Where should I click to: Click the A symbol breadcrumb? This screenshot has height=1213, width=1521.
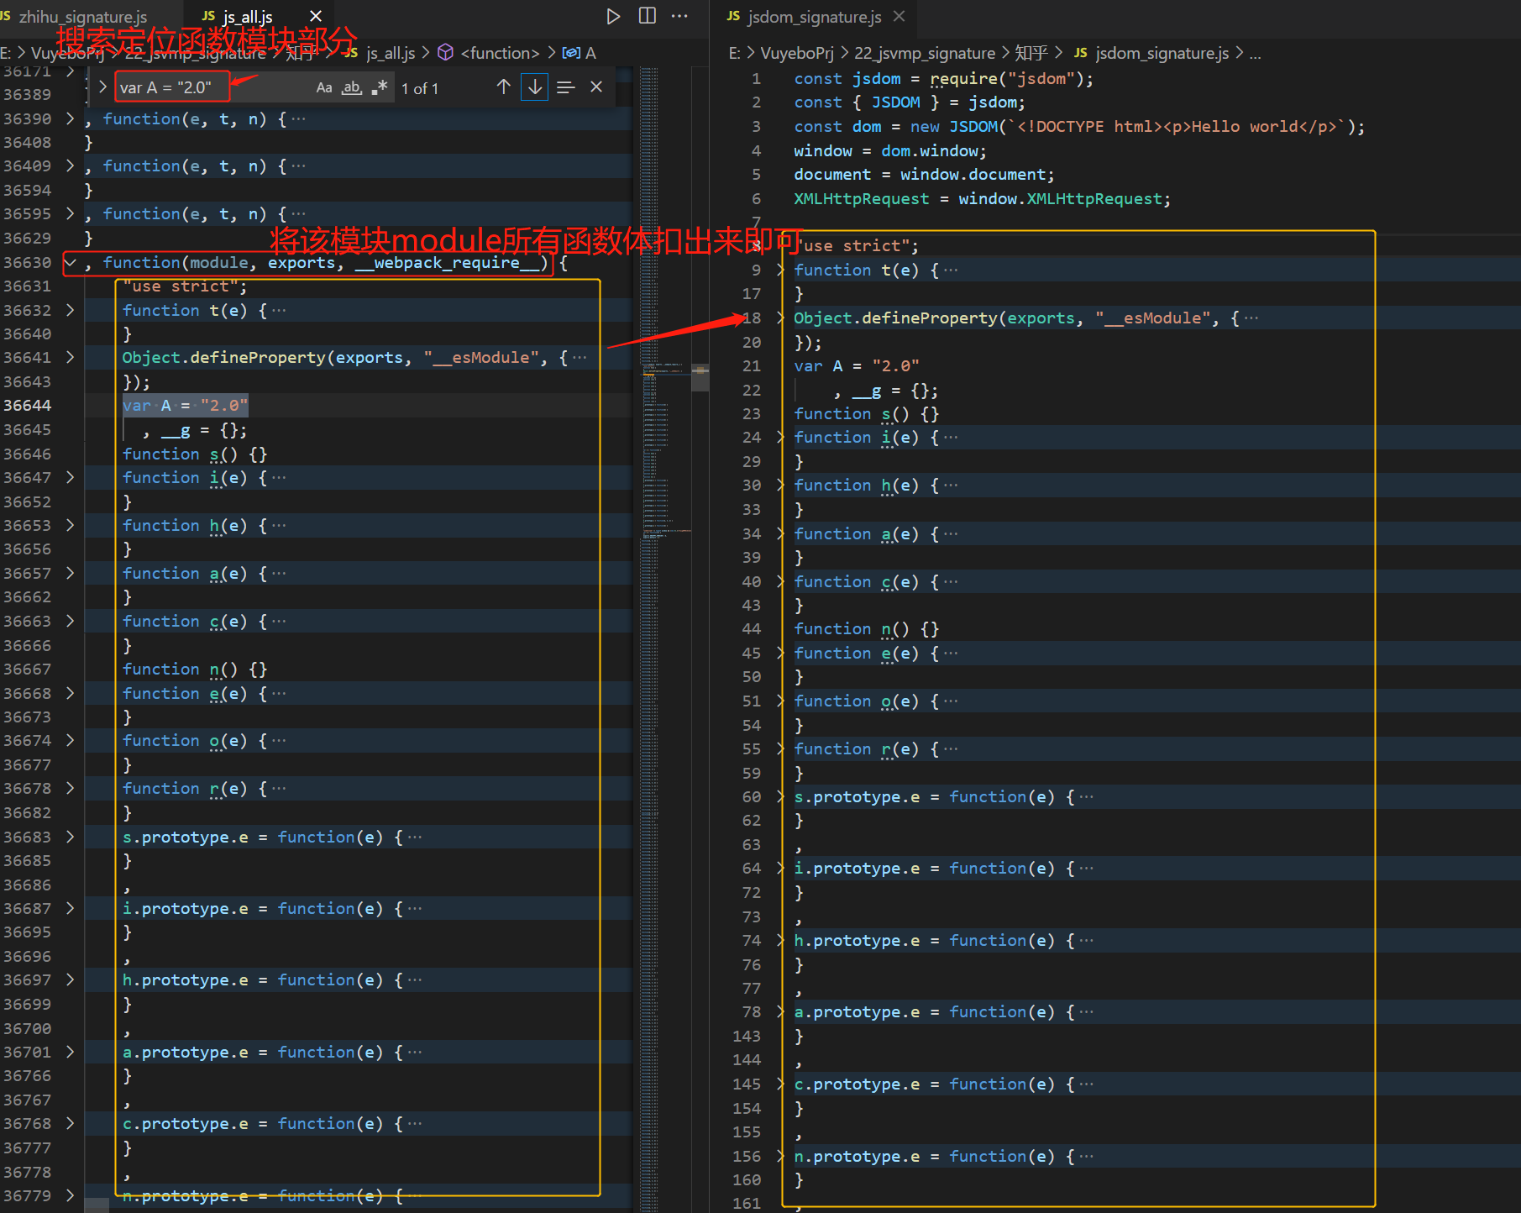[590, 53]
